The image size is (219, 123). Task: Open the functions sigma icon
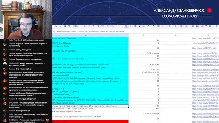point(216,26)
